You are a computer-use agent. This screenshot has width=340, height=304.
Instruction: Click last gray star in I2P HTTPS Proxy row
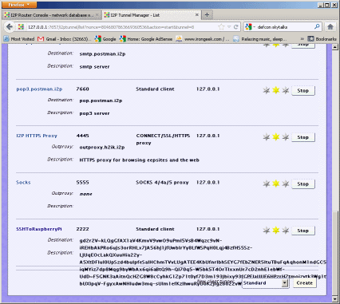tap(286, 137)
